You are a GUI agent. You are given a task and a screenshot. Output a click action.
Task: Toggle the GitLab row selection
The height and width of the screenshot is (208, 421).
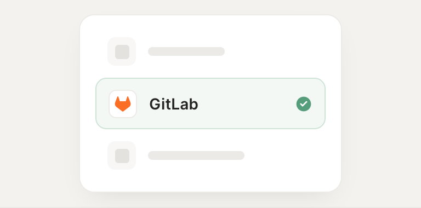pyautogui.click(x=210, y=103)
